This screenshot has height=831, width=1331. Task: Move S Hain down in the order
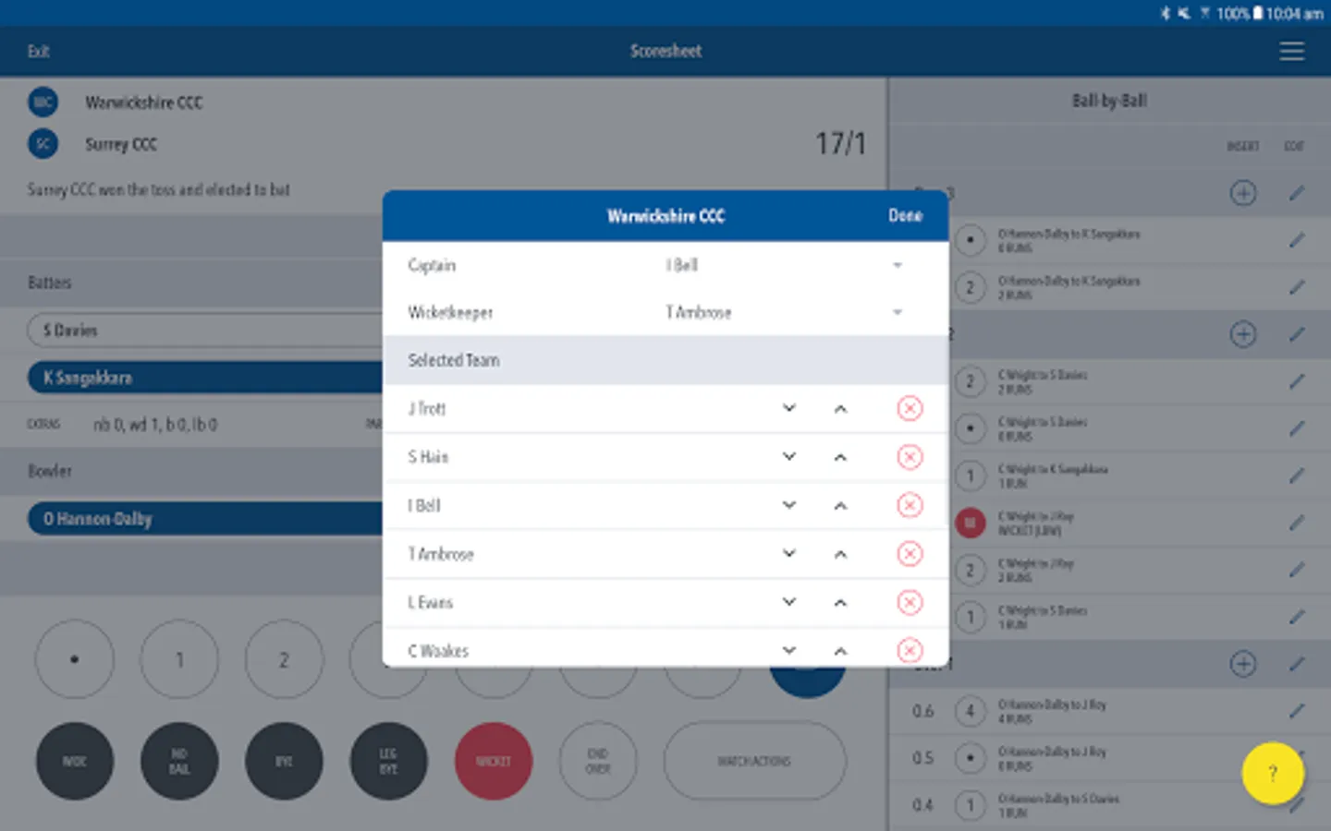(789, 456)
